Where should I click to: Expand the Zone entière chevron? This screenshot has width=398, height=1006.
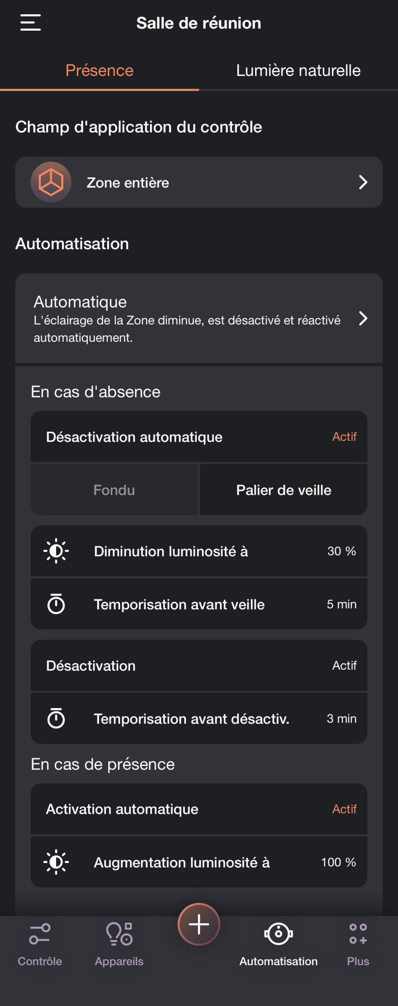363,182
